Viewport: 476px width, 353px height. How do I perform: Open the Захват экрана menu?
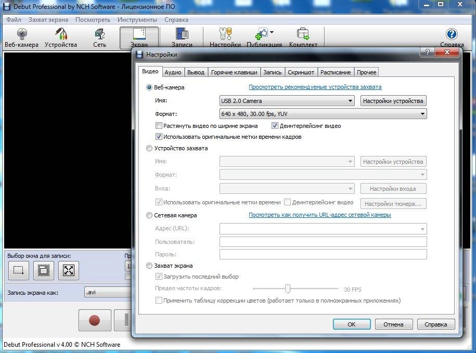coord(48,20)
